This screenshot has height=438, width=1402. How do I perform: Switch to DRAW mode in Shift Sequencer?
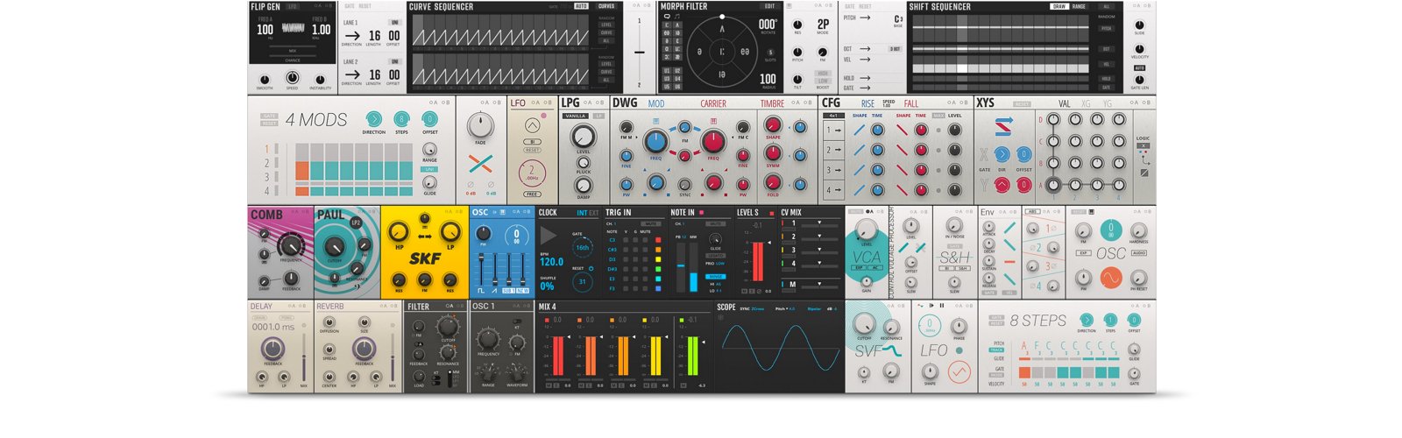click(x=1059, y=6)
